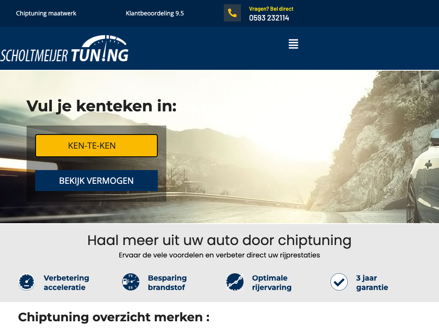Select the Optimale rijervaring label
The width and height of the screenshot is (439, 329).
[x=271, y=283]
